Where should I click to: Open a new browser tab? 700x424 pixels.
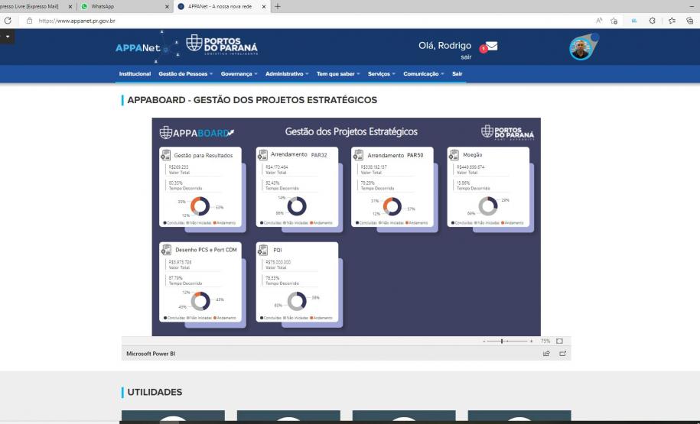(278, 6)
